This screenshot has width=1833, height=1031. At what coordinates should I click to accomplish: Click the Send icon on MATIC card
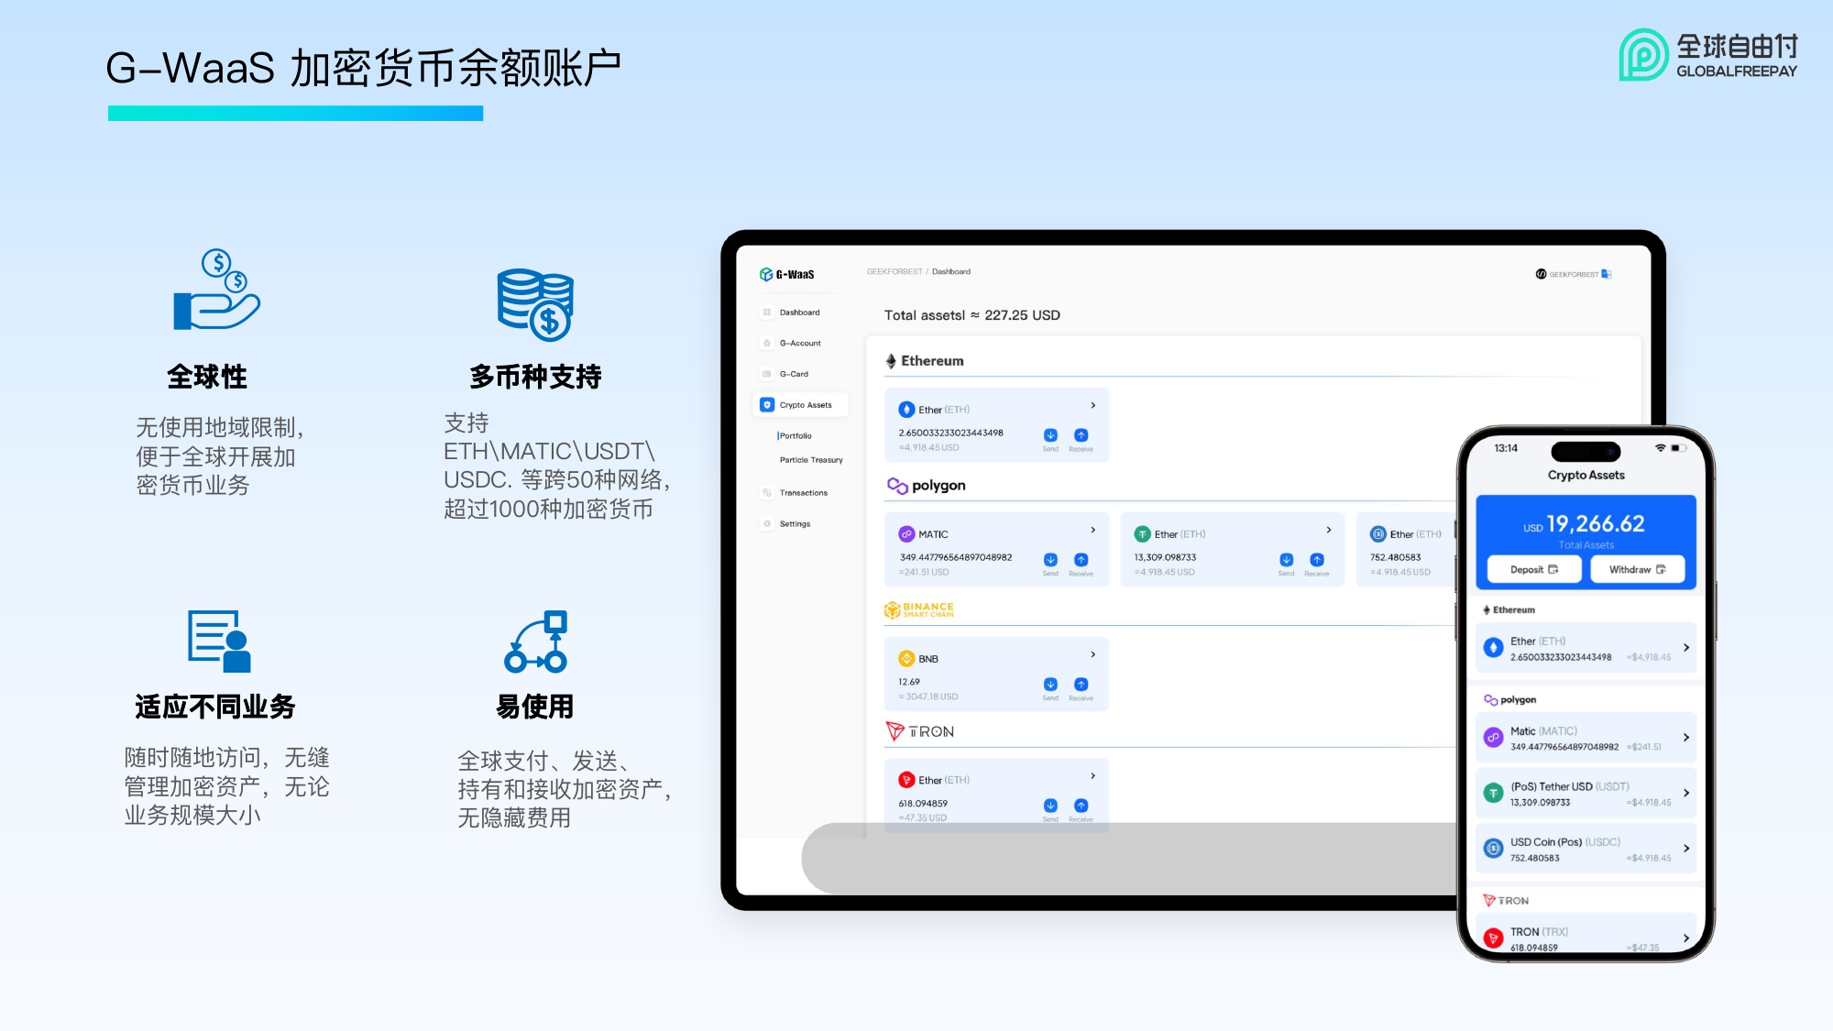click(x=1050, y=561)
